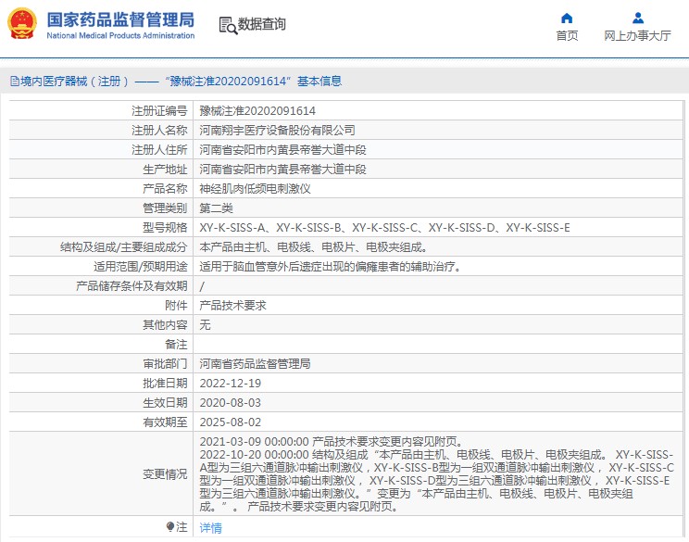The image size is (689, 542).
Task: Click the 变更情况 row label
Action: (x=164, y=474)
